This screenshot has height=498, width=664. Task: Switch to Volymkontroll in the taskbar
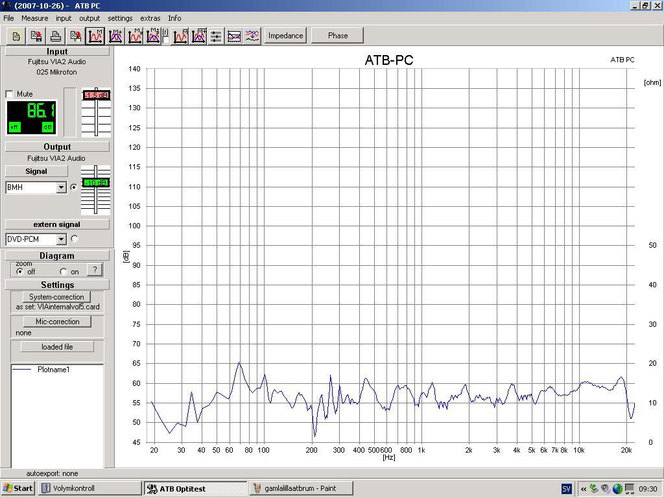[x=89, y=488]
